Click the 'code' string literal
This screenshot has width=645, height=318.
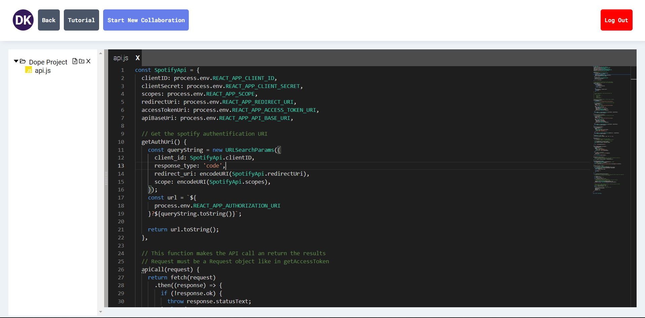pos(213,166)
